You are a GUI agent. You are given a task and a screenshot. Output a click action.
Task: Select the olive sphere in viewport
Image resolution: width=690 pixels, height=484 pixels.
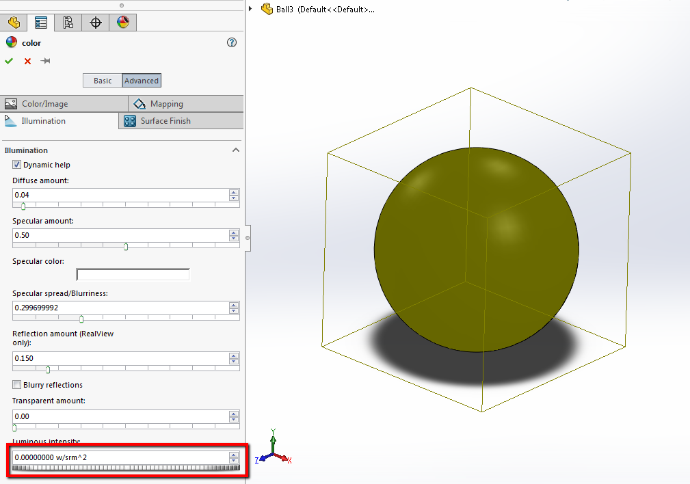[476, 250]
